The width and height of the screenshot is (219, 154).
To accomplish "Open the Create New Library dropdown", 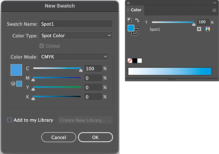I will pyautogui.click(x=86, y=120).
